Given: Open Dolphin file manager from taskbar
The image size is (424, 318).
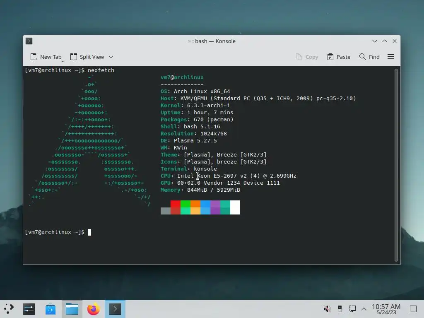Looking at the screenshot, I should pos(72,309).
